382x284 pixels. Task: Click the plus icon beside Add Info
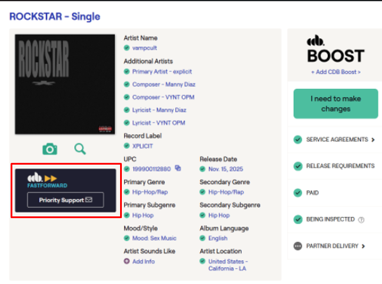127,261
